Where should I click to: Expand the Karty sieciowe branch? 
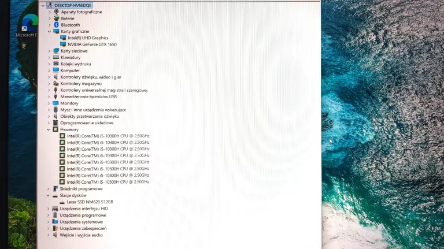pyautogui.click(x=50, y=51)
